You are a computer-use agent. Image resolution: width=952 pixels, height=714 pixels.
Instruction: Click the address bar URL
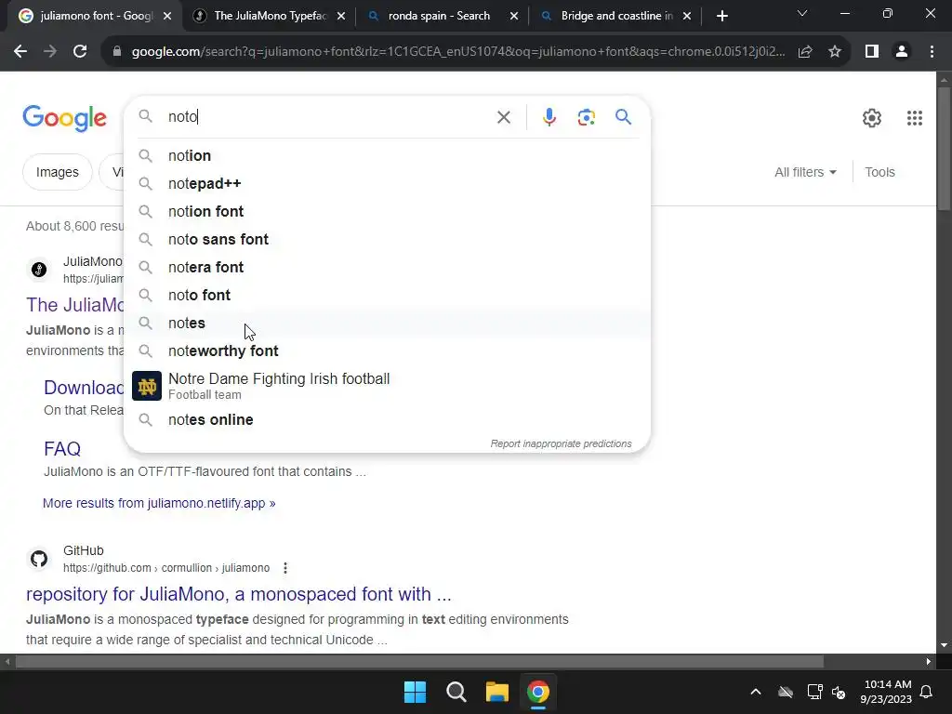[457, 52]
